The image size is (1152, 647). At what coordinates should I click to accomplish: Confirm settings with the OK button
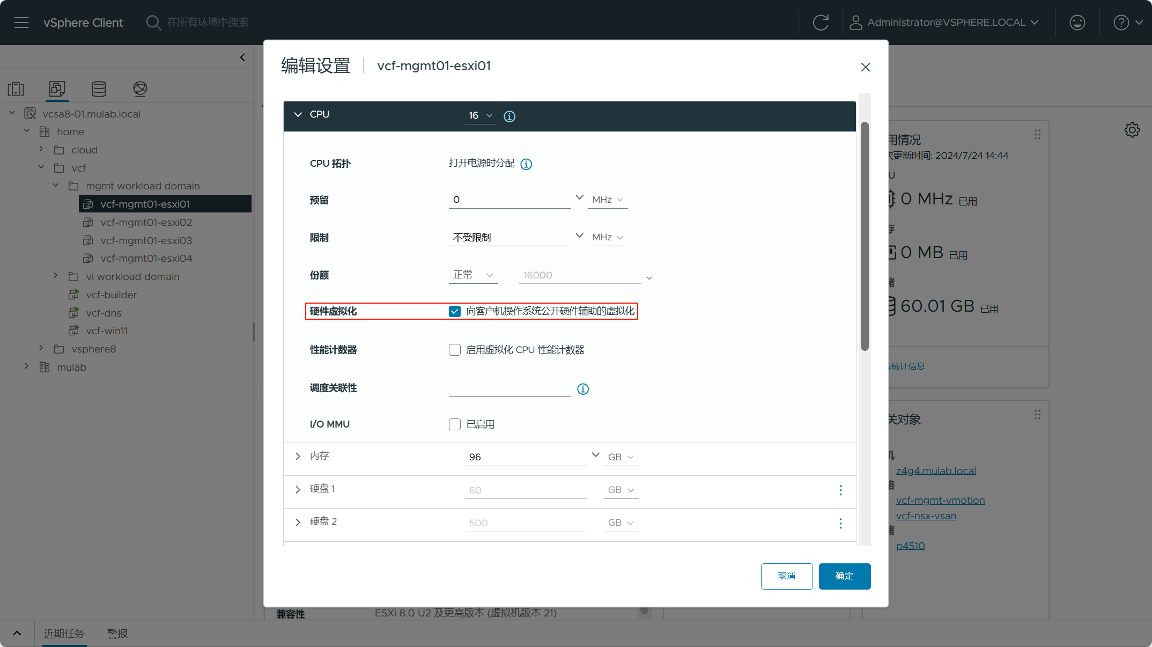tap(845, 576)
